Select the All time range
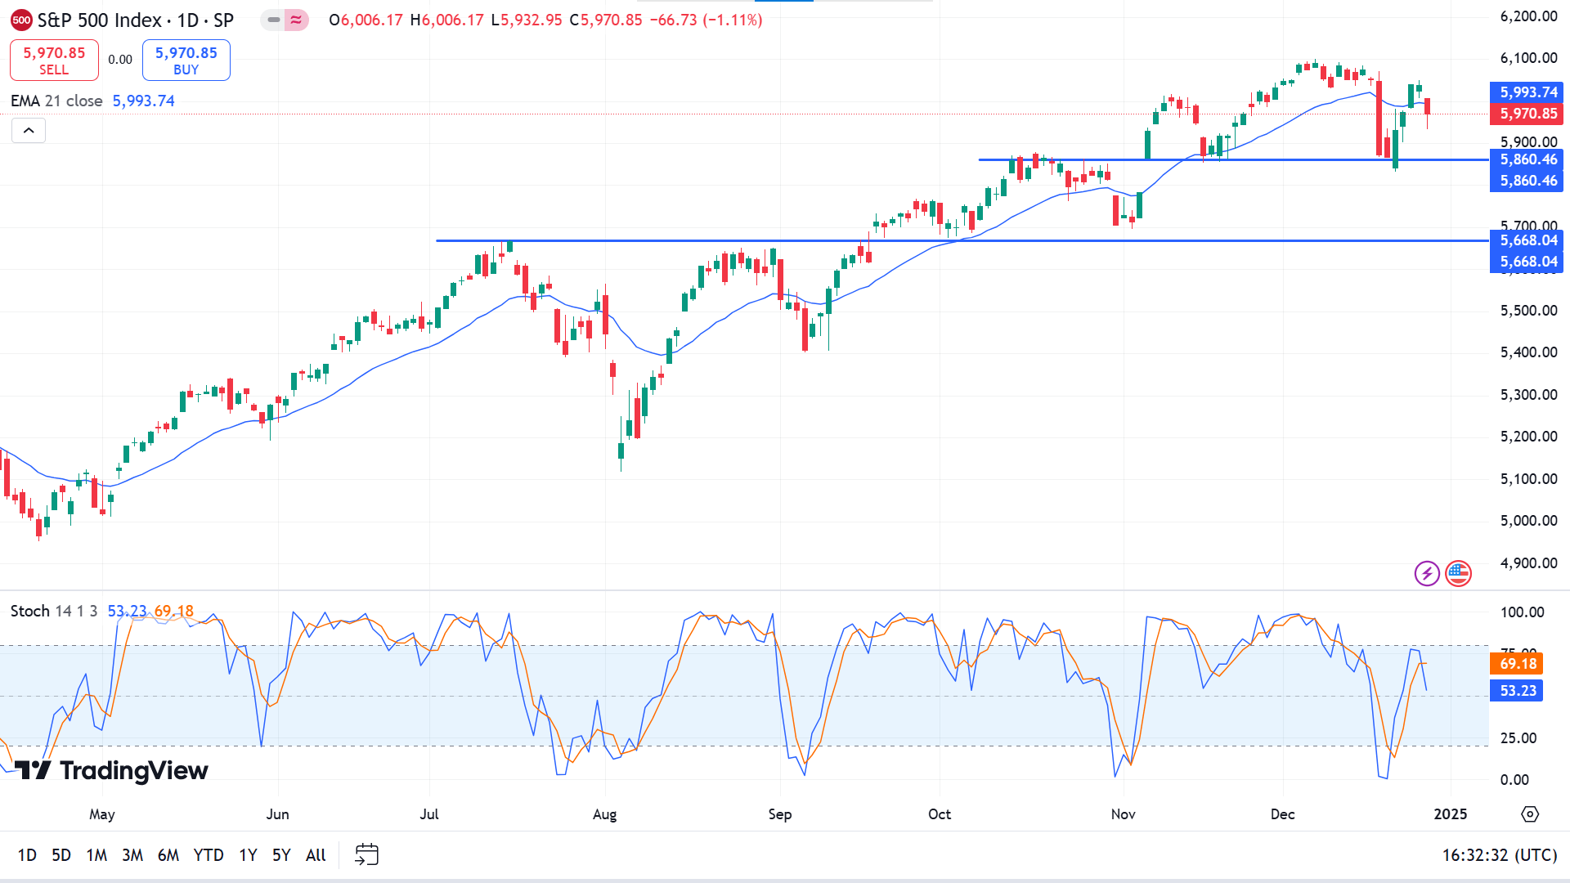Image resolution: width=1570 pixels, height=883 pixels. (316, 855)
